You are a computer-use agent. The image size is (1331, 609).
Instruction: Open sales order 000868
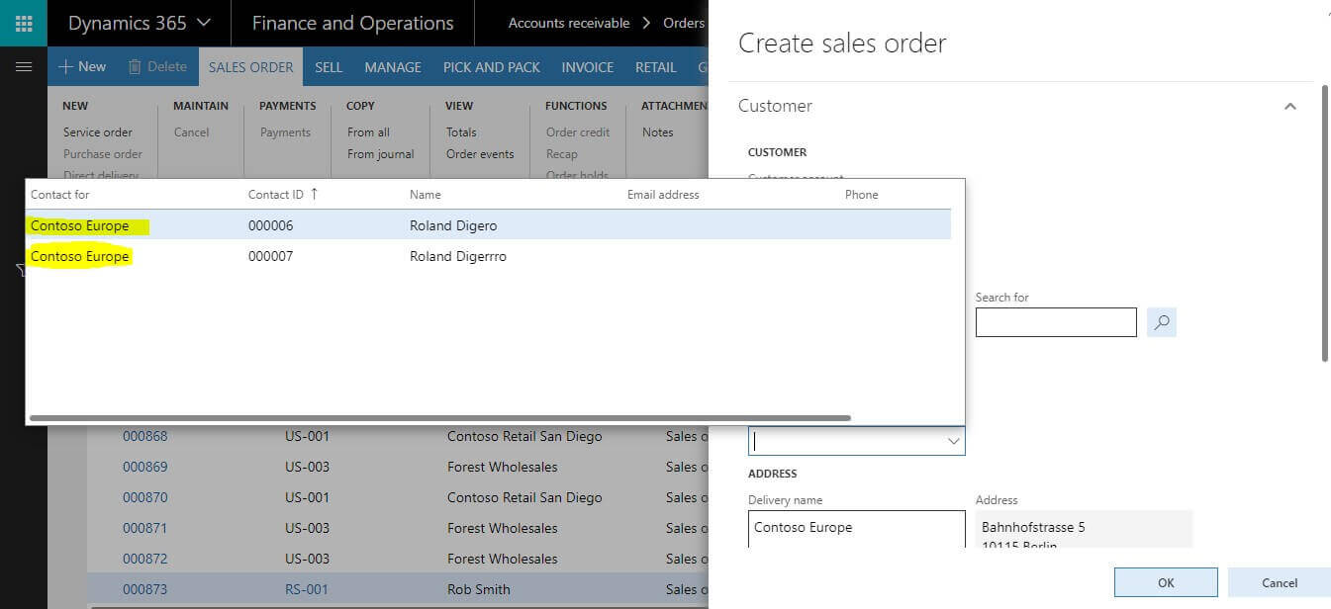(x=145, y=436)
